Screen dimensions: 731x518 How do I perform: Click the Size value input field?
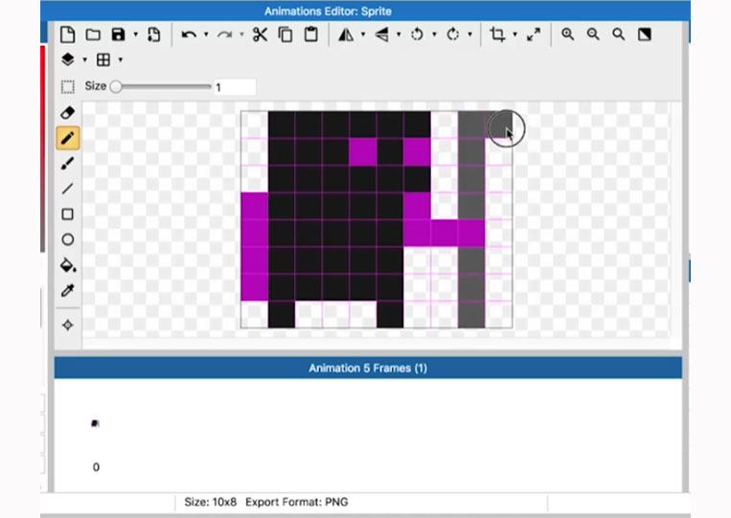pyautogui.click(x=235, y=87)
